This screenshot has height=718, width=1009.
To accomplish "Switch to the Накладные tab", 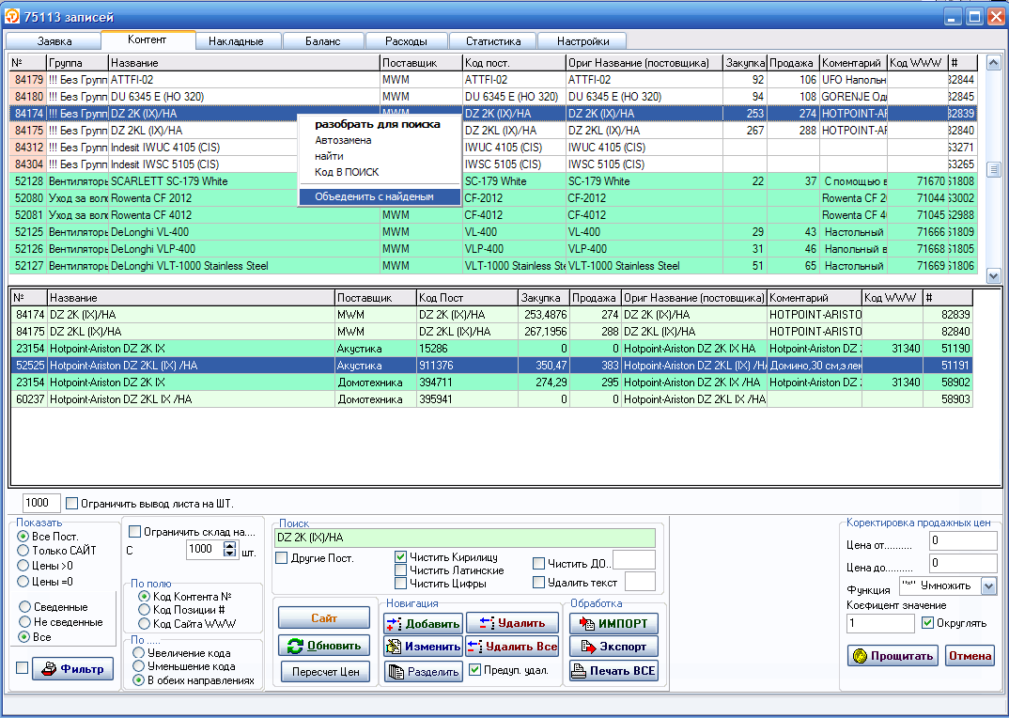I will coord(237,41).
